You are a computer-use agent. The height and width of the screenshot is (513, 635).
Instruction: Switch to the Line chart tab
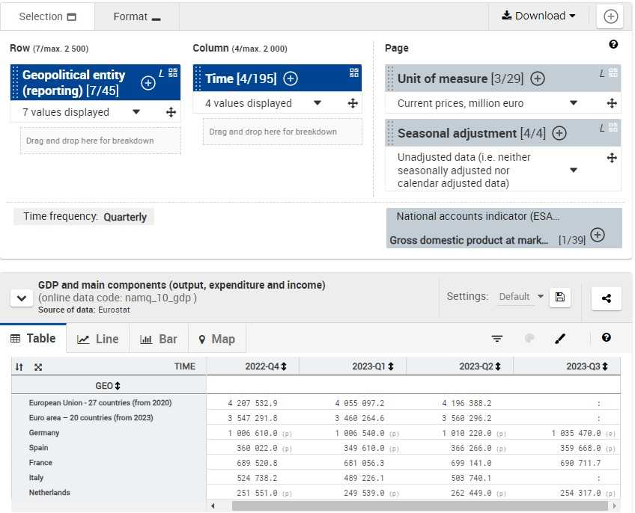coord(98,339)
